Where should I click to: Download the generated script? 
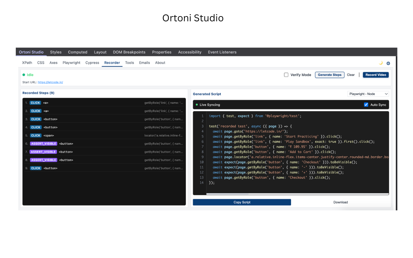pyautogui.click(x=340, y=202)
